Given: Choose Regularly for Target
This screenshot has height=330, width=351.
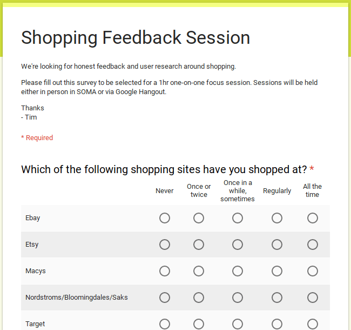Looking at the screenshot, I should click(x=277, y=324).
